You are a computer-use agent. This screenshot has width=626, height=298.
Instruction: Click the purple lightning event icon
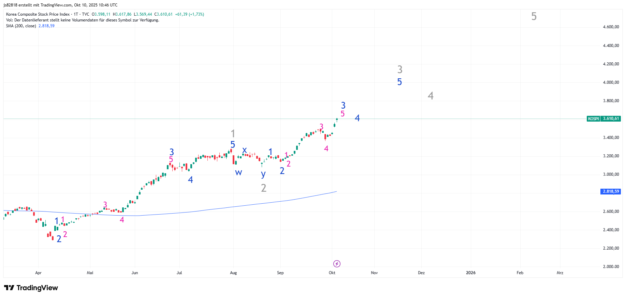(x=337, y=264)
